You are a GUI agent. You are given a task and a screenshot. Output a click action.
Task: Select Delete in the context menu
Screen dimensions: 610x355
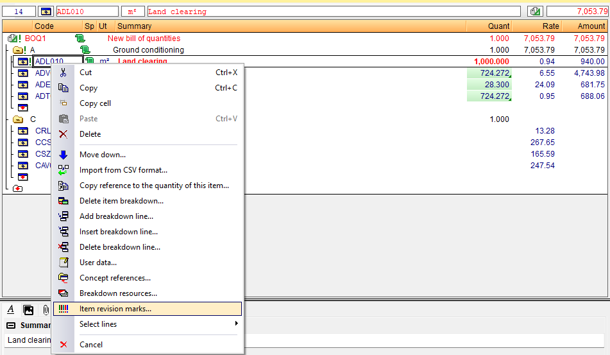(x=148, y=134)
